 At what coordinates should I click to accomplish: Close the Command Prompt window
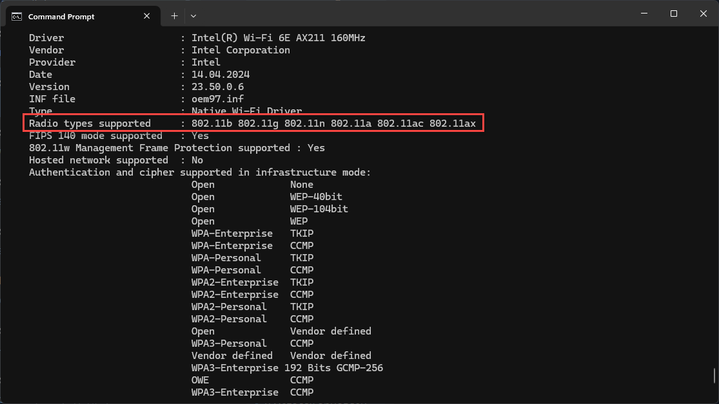point(703,14)
